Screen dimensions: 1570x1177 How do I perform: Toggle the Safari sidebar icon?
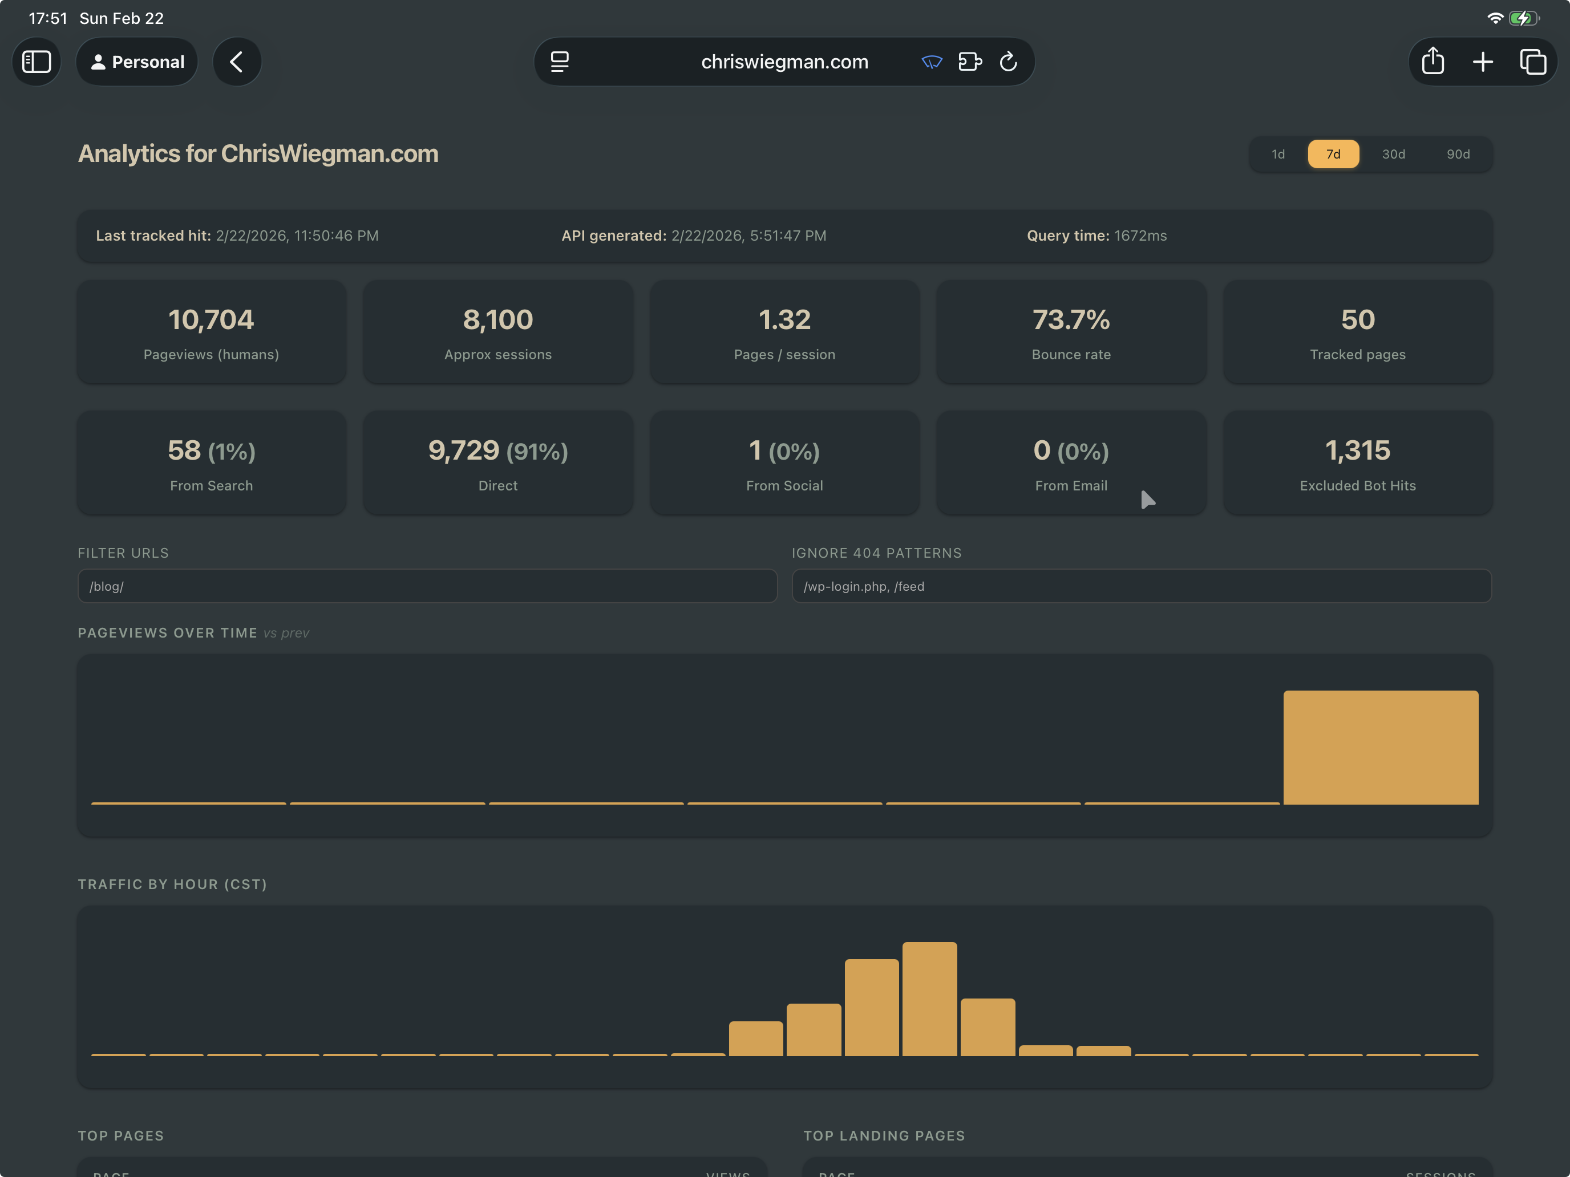click(x=36, y=62)
